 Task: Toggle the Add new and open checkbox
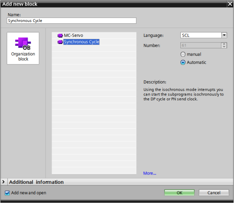7,193
